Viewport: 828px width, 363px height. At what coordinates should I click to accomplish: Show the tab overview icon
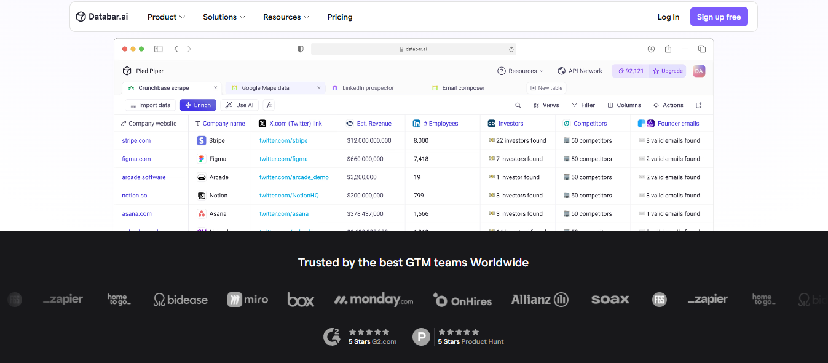point(701,49)
